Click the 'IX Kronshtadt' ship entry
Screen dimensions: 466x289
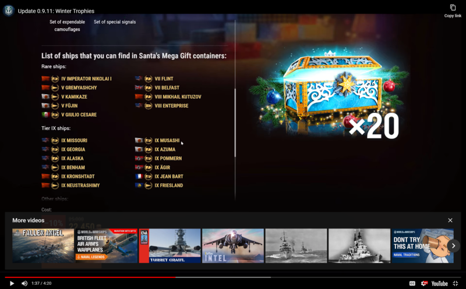point(68,176)
